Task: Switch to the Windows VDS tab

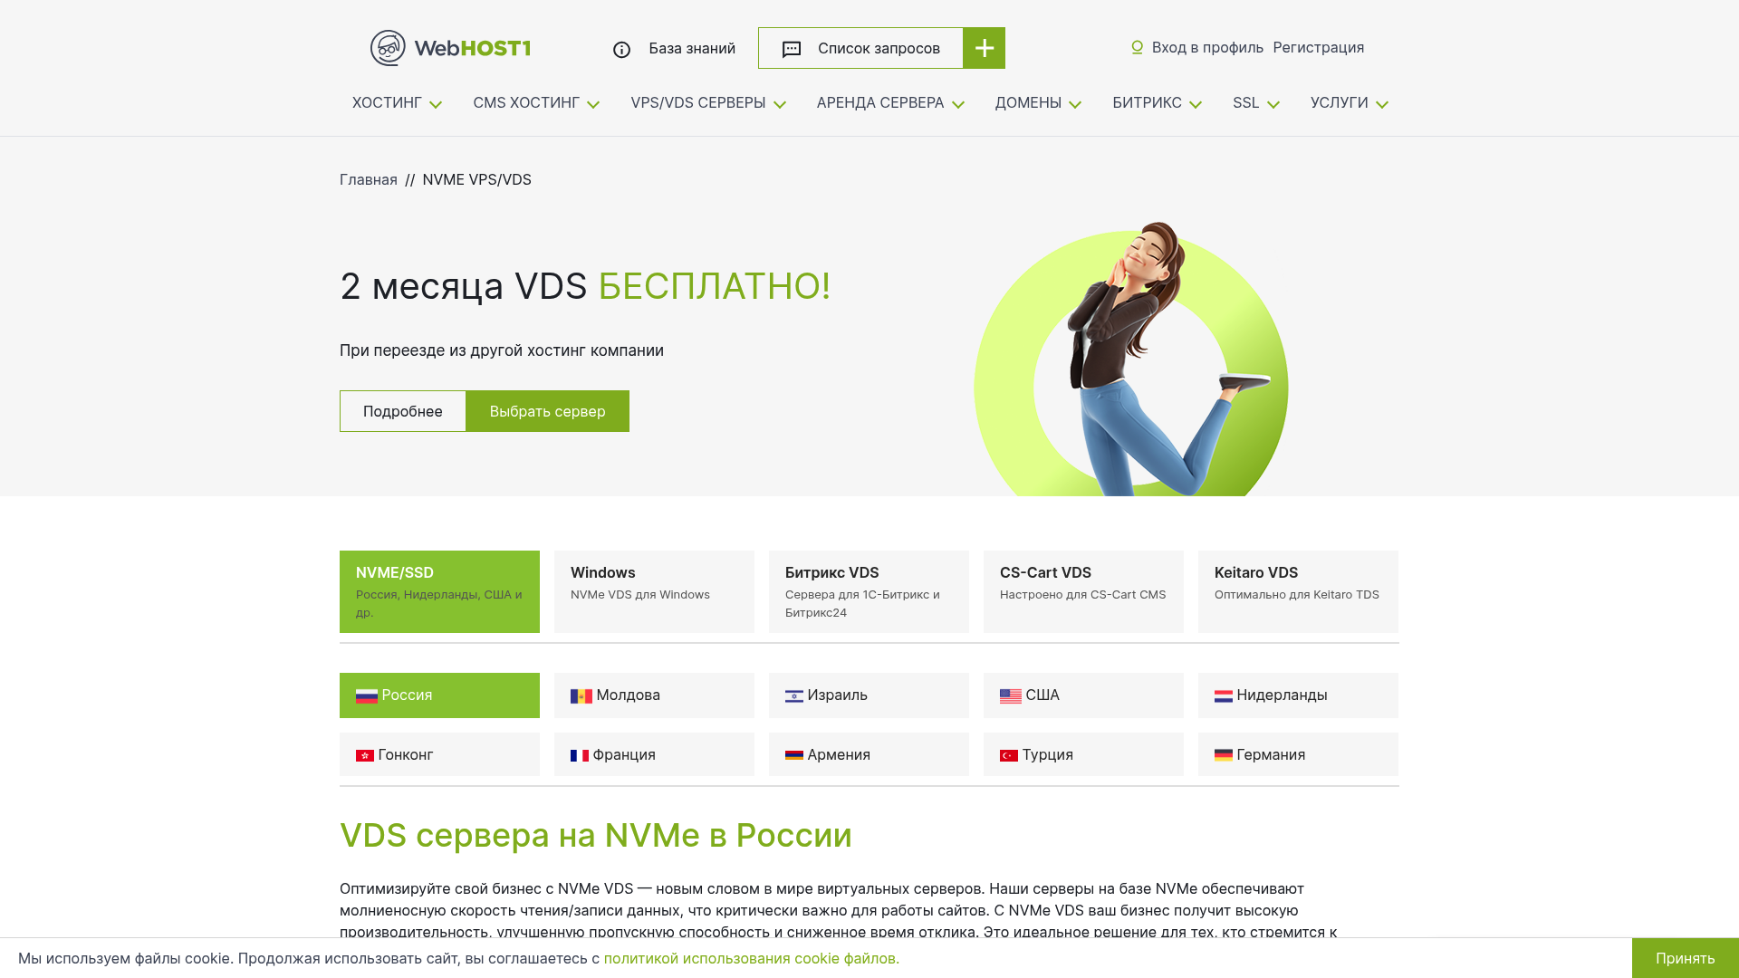Action: tap(654, 591)
